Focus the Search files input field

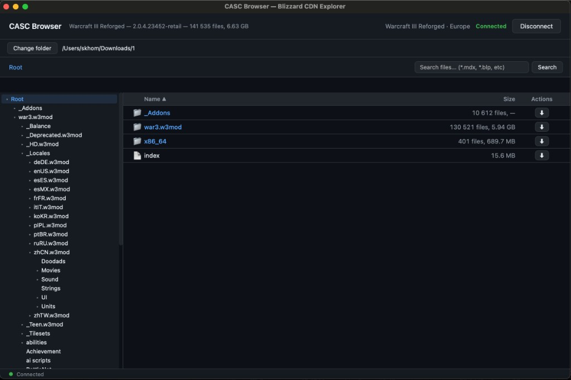click(x=471, y=67)
